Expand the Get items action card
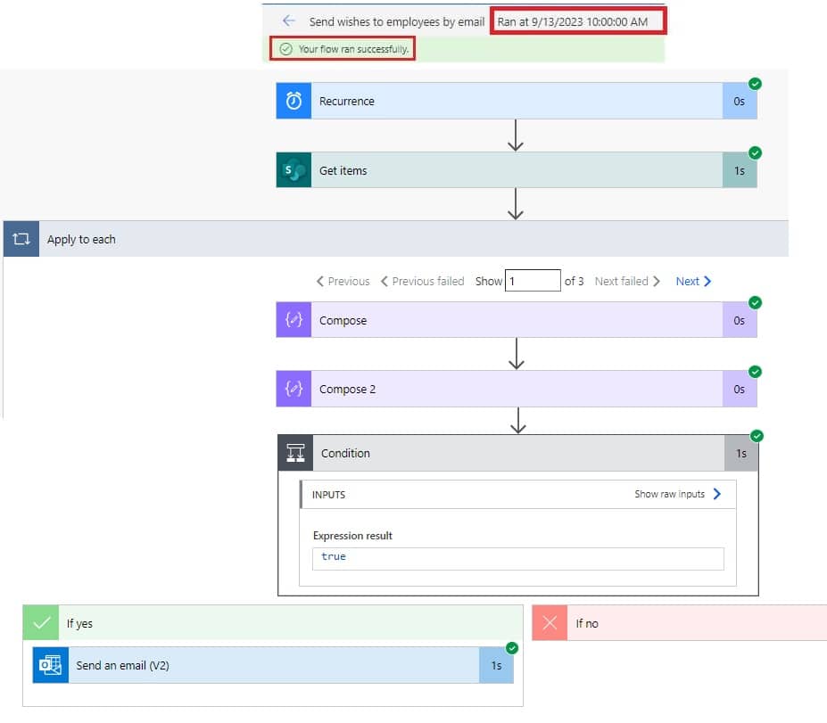 tap(517, 170)
